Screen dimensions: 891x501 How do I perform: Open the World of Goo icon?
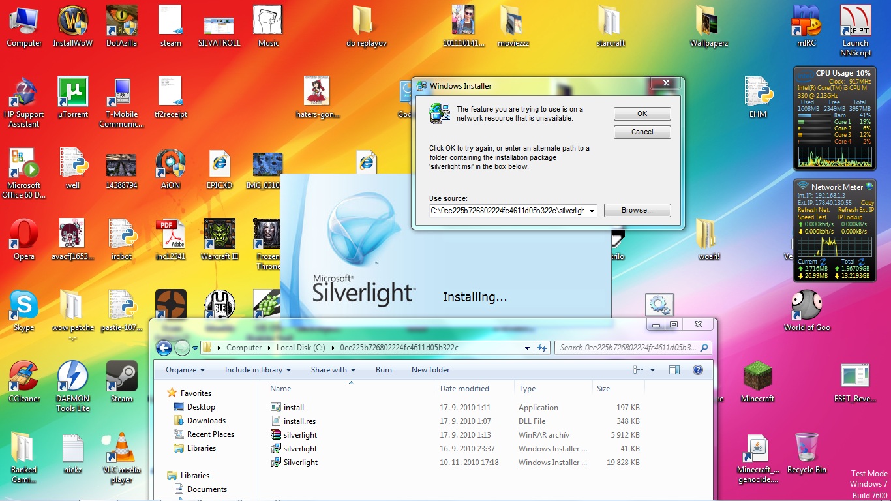(807, 306)
